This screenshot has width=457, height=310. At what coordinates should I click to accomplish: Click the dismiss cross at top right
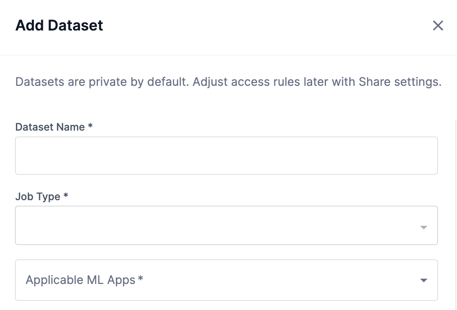click(438, 25)
